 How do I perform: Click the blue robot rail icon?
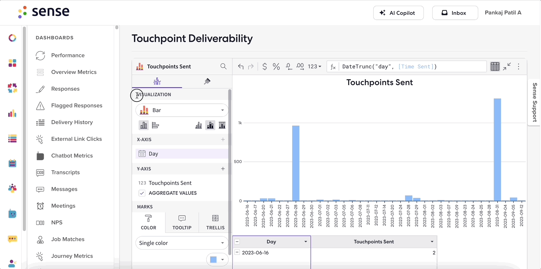12,214
